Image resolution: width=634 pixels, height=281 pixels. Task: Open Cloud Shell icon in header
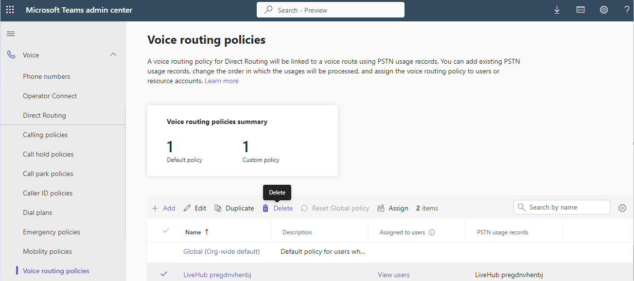[581, 10]
